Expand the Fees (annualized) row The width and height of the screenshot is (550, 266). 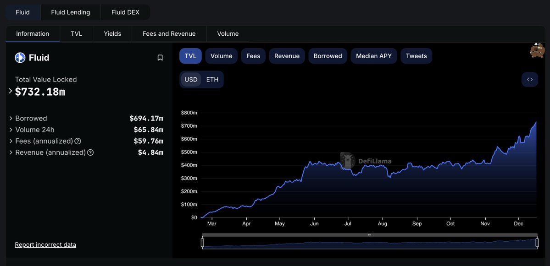pyautogui.click(x=11, y=141)
